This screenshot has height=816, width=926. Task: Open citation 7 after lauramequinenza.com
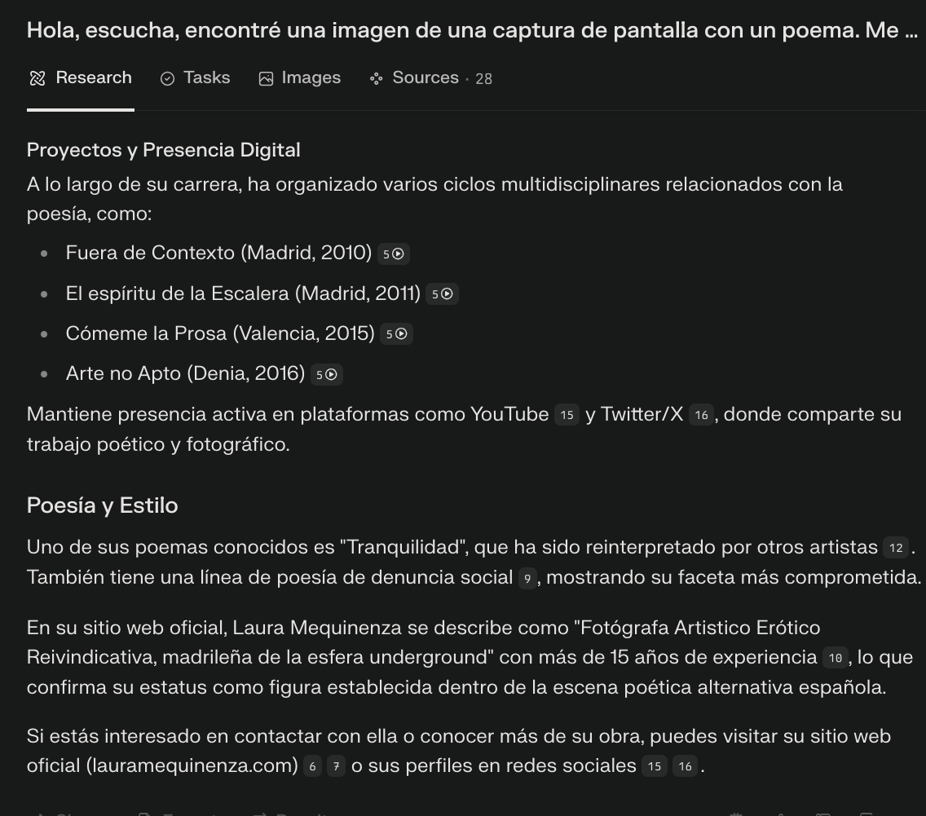pos(336,766)
